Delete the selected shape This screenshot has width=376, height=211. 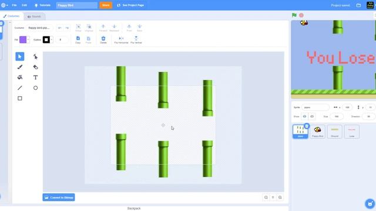pyautogui.click(x=103, y=40)
